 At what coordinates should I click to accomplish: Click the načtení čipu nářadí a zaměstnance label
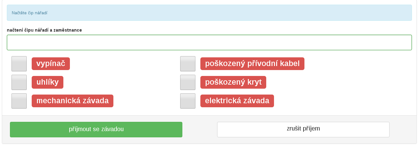click(44, 30)
